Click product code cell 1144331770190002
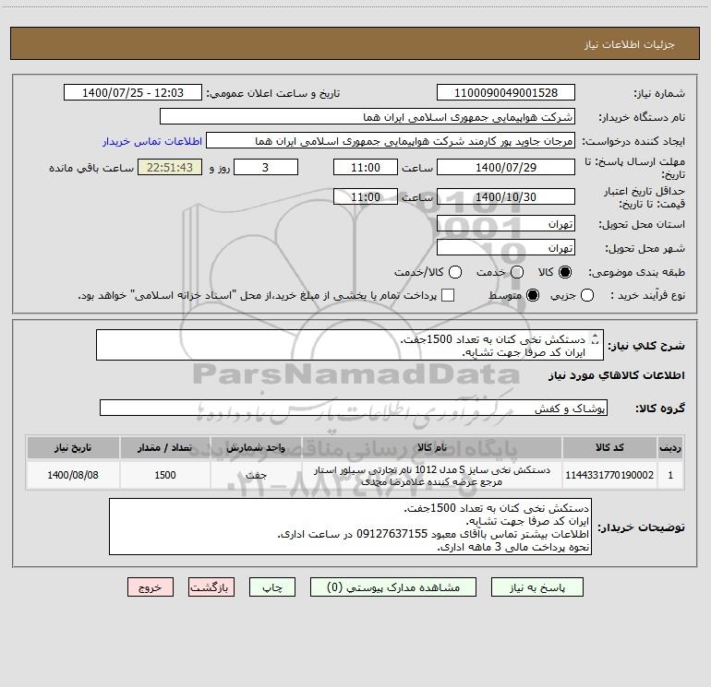This screenshot has height=687, width=711. click(x=609, y=475)
